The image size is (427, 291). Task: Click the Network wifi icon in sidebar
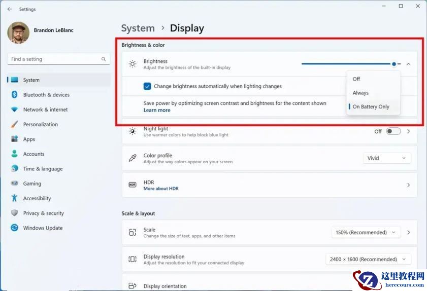tap(14, 110)
